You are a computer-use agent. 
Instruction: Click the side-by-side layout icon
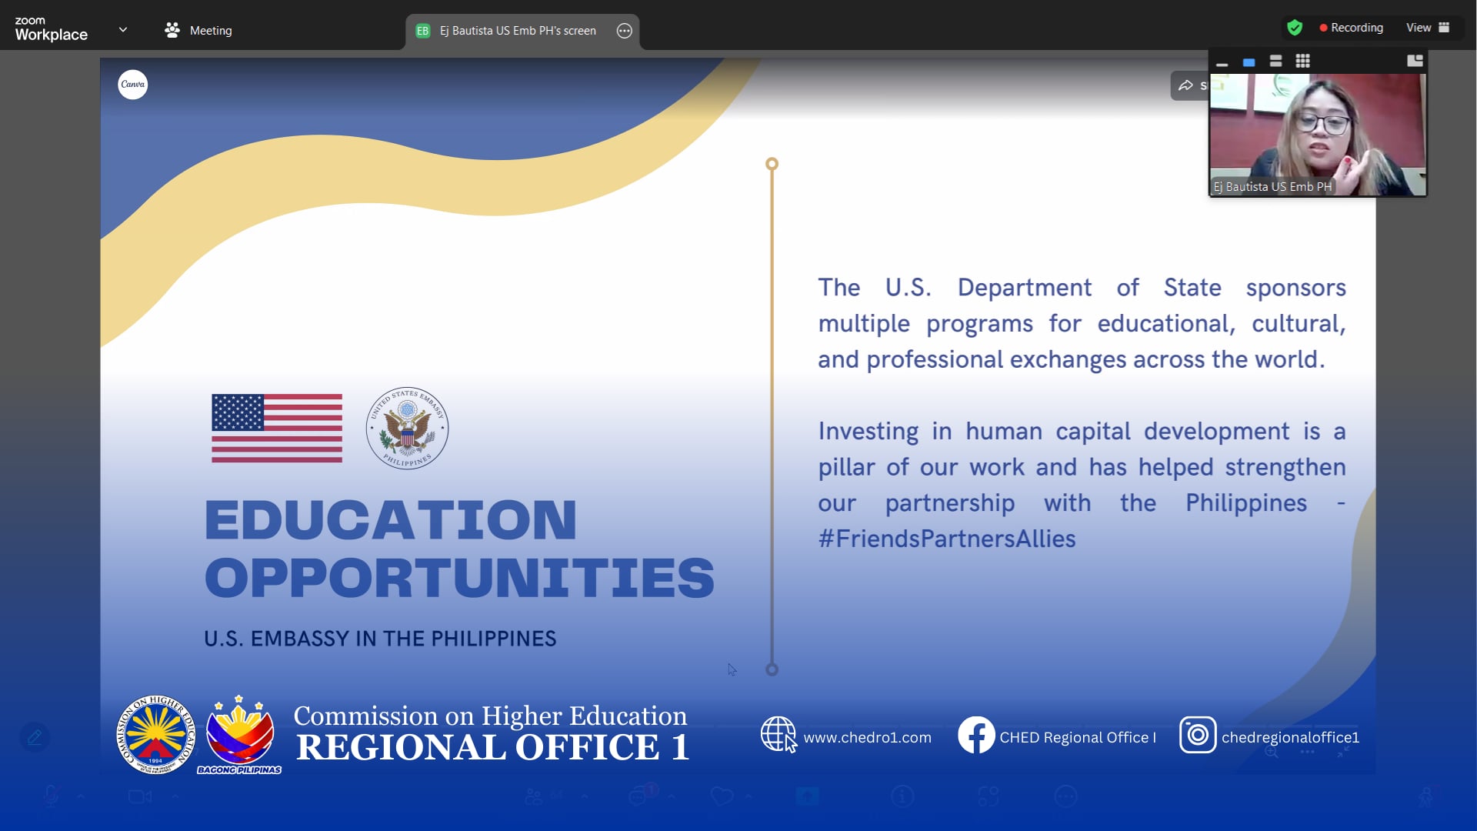click(x=1415, y=62)
